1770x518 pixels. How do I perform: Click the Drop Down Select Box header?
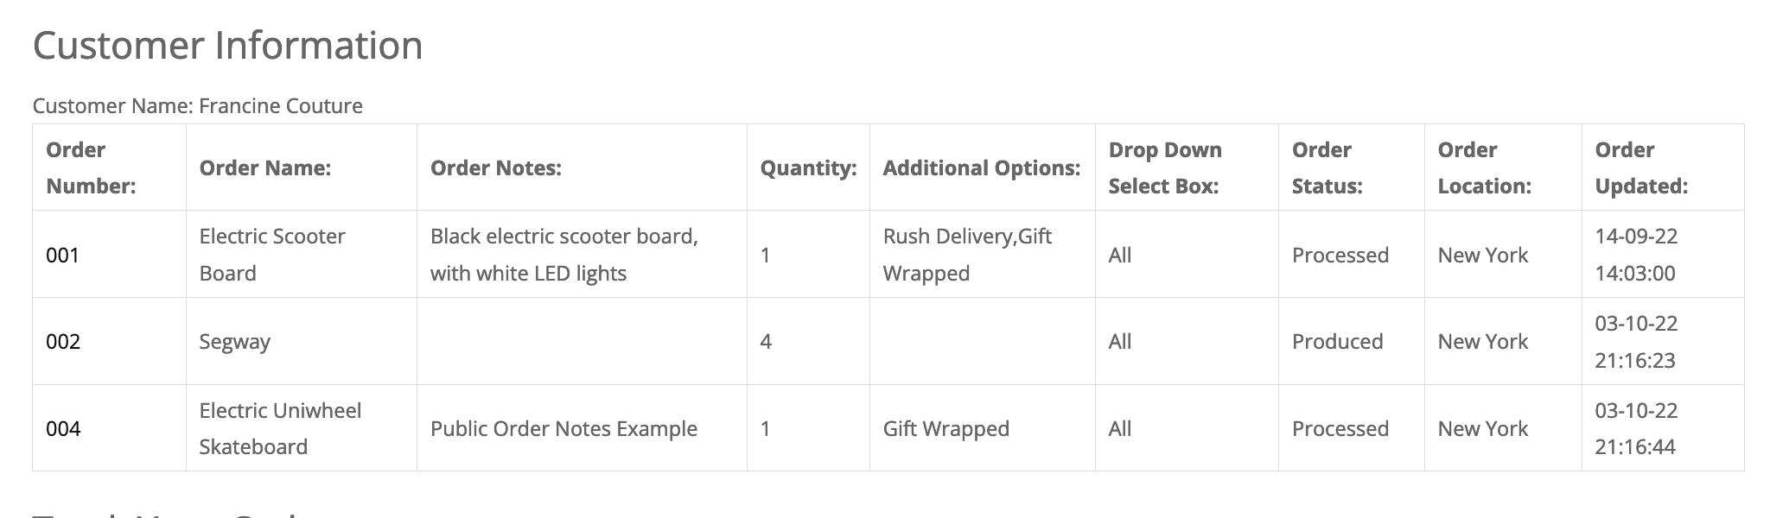[x=1165, y=167]
